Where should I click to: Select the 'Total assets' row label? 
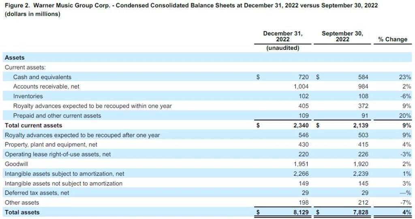point(22,213)
